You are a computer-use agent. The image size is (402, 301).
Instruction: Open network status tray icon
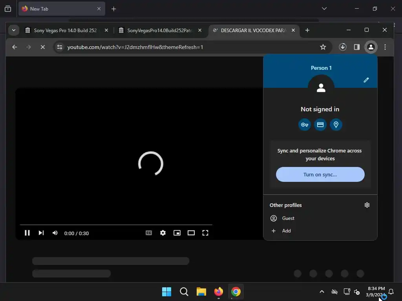347,292
